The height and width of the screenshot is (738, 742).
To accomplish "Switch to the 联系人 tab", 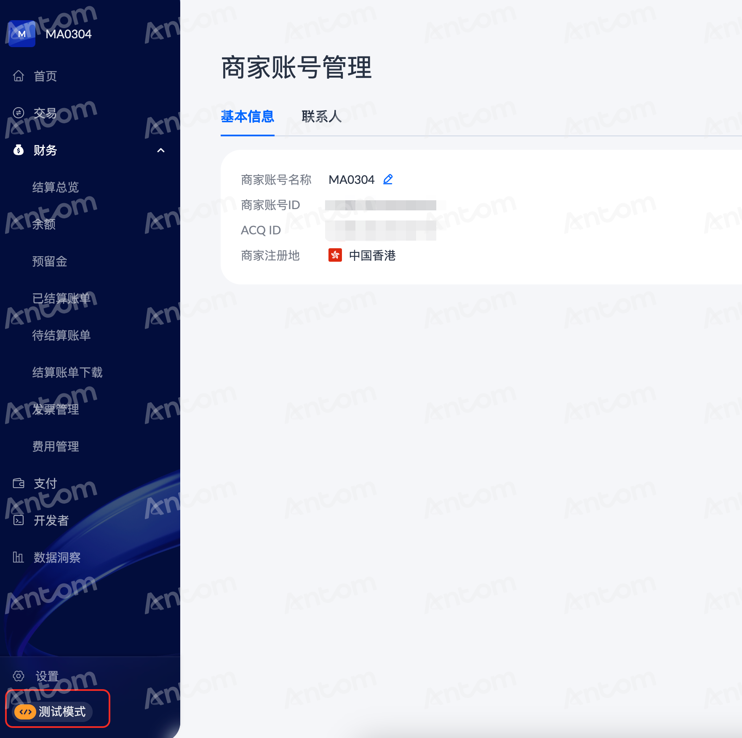I will [322, 117].
